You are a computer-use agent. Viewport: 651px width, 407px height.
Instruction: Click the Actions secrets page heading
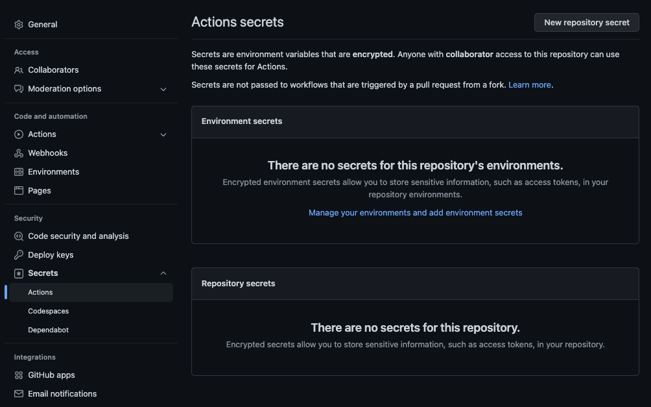point(237,22)
